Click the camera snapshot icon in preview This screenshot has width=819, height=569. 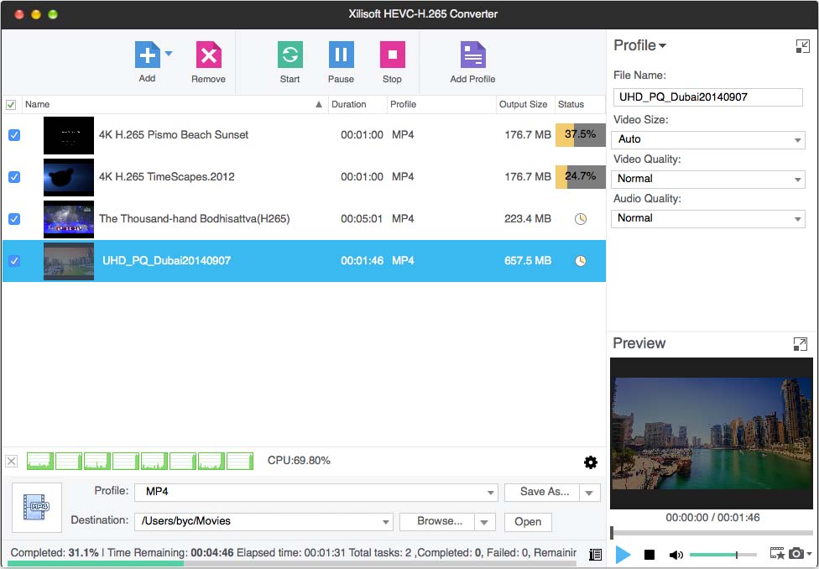(796, 554)
